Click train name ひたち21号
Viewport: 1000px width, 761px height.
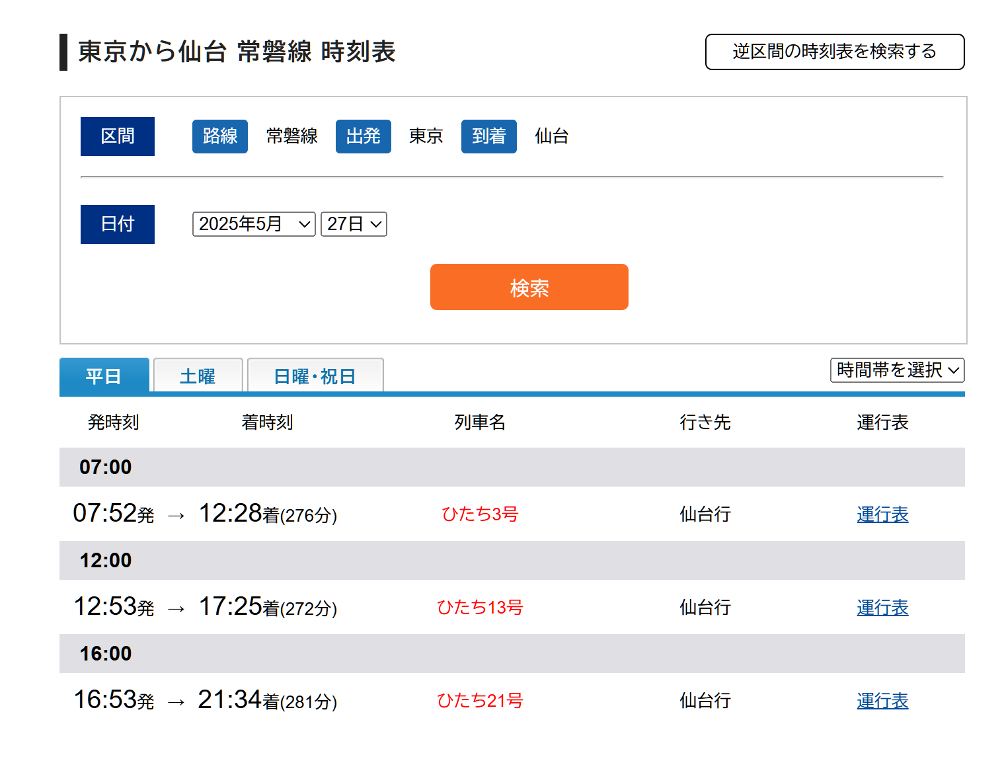(x=480, y=701)
